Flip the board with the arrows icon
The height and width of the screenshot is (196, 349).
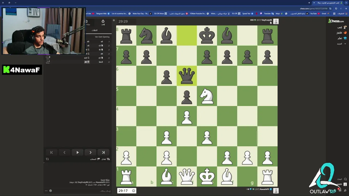click(47, 159)
